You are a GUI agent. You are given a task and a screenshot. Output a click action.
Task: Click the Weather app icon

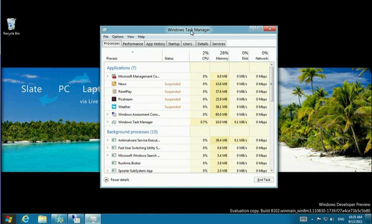point(114,107)
